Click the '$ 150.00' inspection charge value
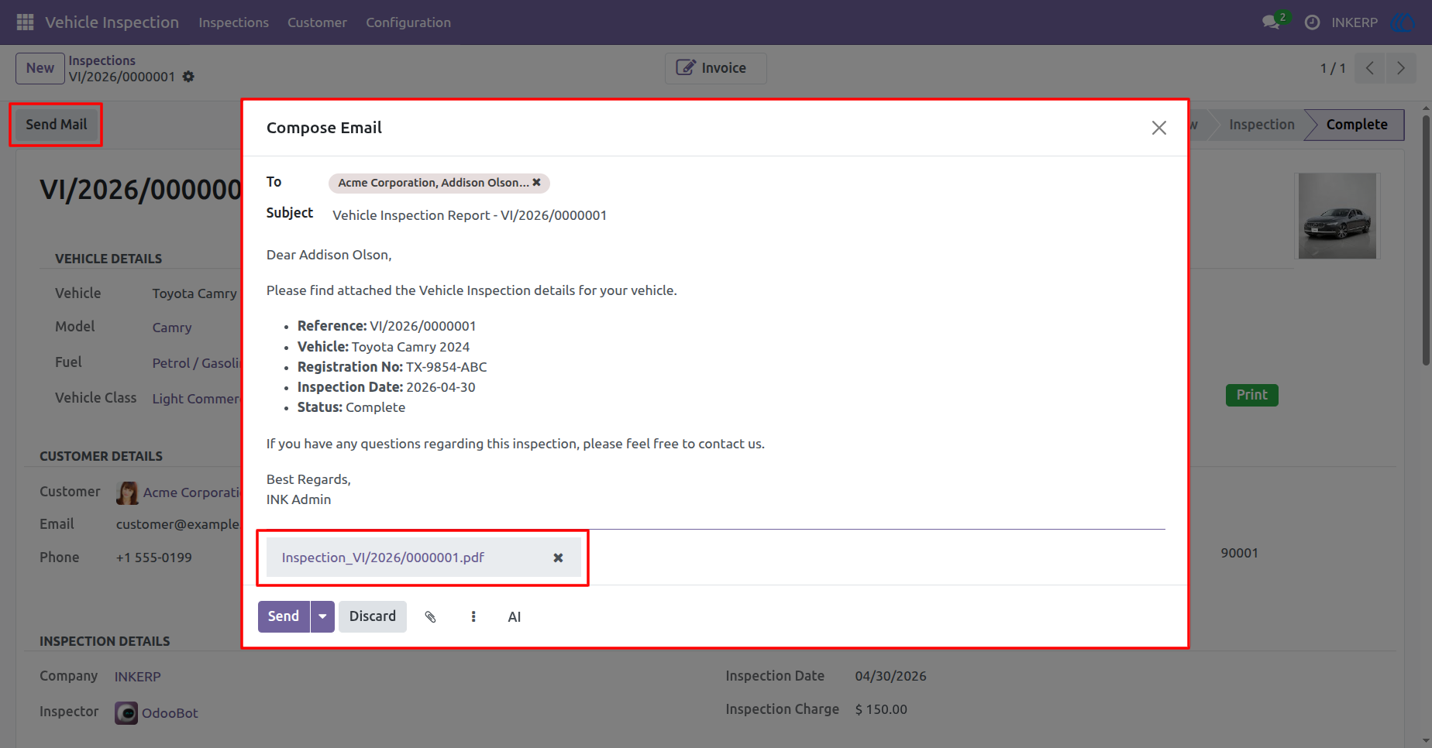The image size is (1432, 748). 881,709
